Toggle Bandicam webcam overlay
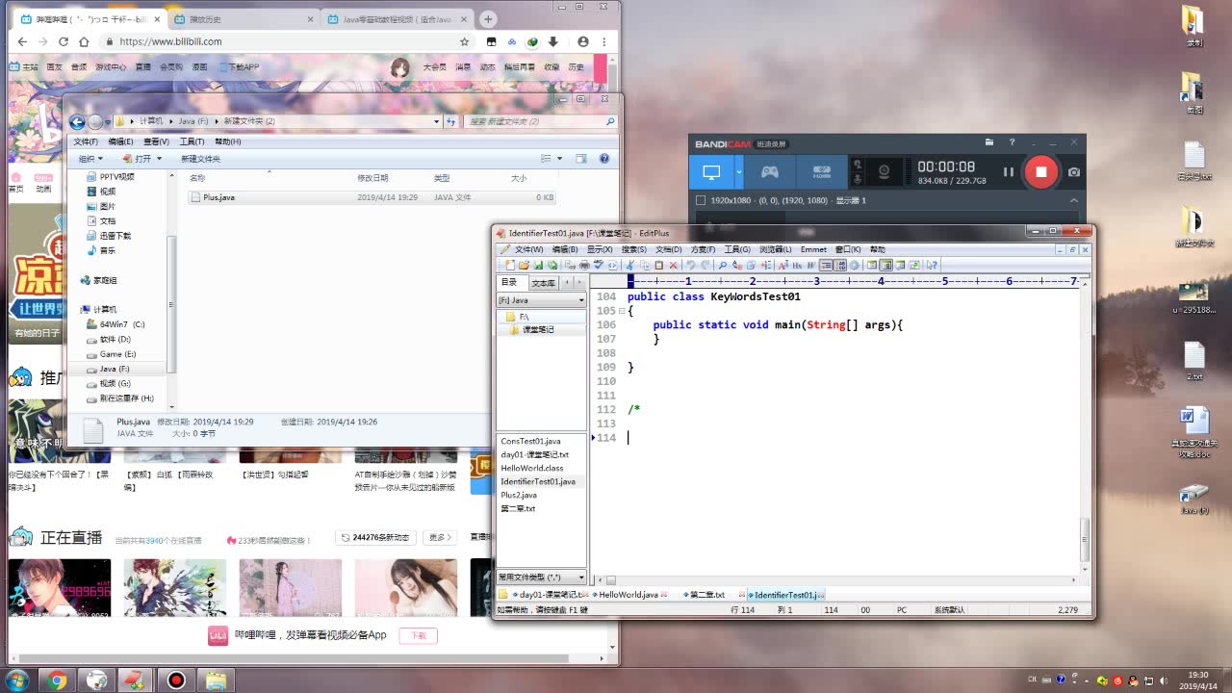This screenshot has height=693, width=1232. [883, 171]
